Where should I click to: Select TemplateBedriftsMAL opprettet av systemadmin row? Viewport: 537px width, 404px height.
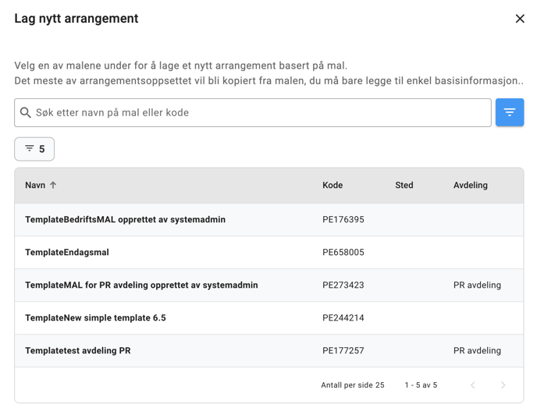125,220
